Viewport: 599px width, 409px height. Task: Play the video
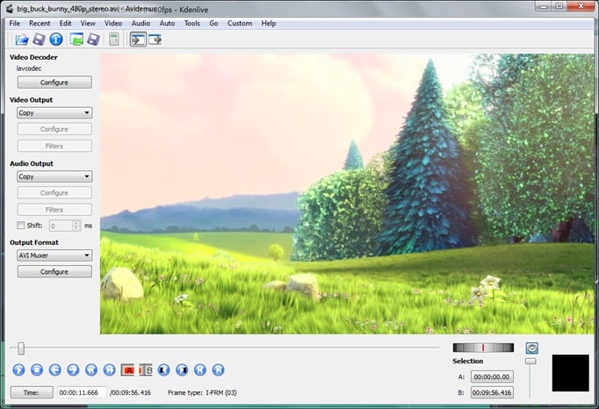point(18,370)
